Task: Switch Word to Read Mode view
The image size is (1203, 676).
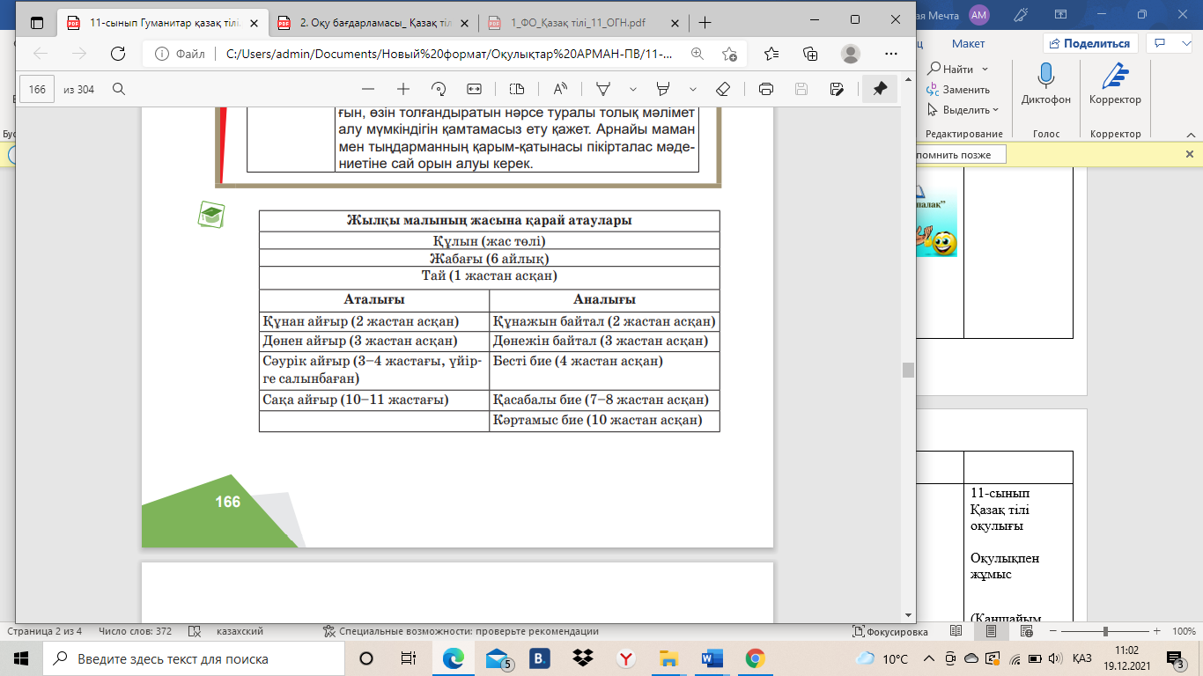Action: 956,631
